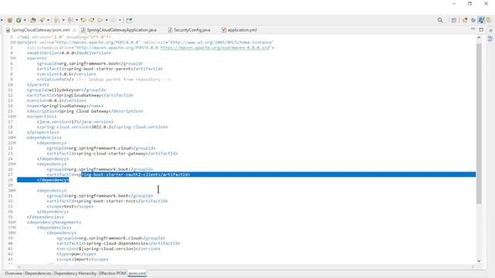Click the Open Perspective icon
This screenshot has height=278, width=495.
point(454,20)
